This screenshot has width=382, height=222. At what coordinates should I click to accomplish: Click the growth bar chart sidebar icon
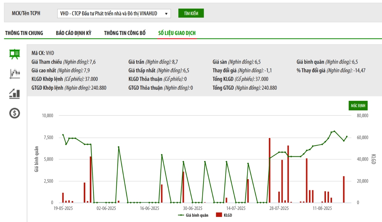[x=14, y=93]
